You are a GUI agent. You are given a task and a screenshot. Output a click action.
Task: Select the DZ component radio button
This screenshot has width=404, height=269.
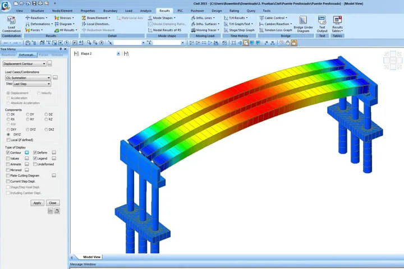pos(46,114)
